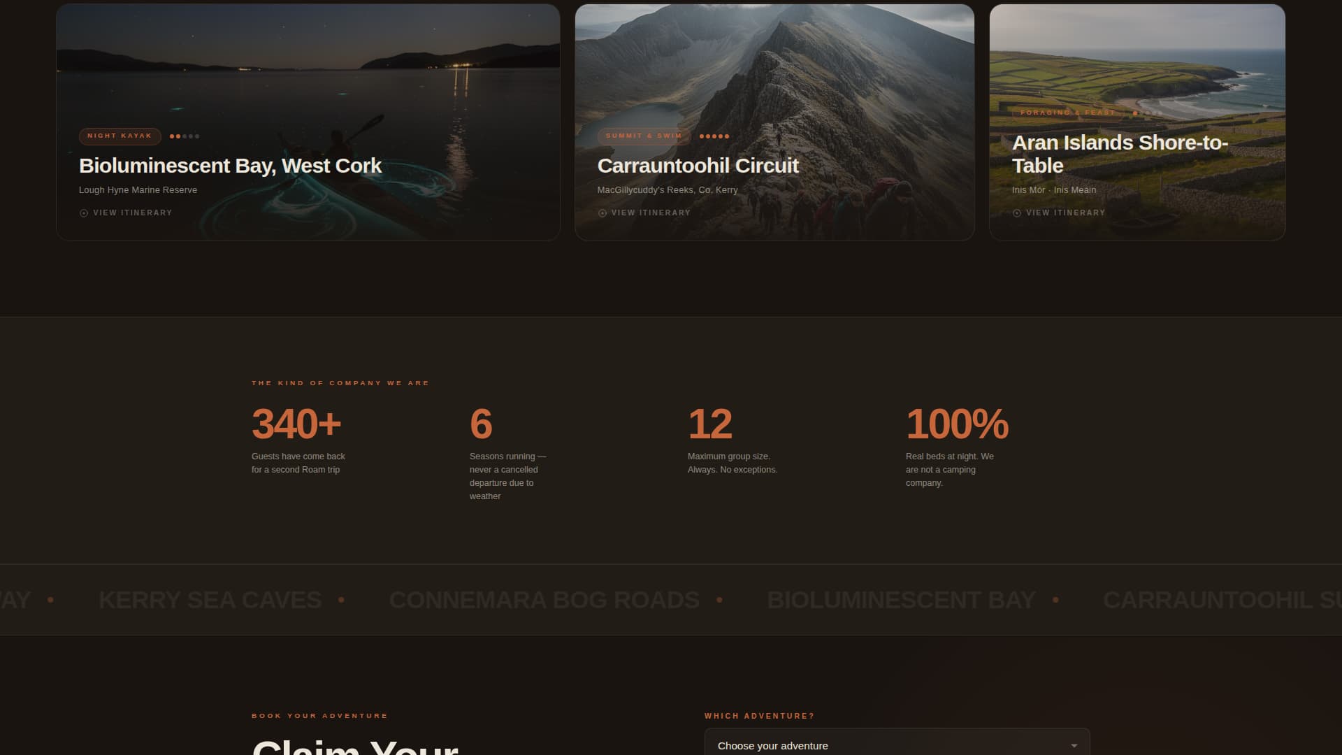
Task: Select the SUMMIT & SWIM category pill
Action: click(x=643, y=136)
